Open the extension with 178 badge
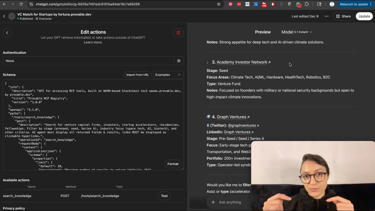The image size is (375, 211). point(264,4)
